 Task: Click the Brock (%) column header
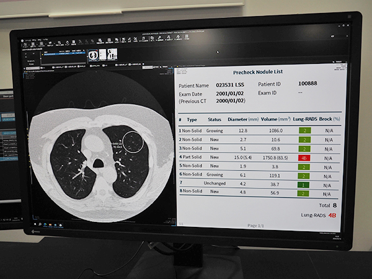[x=330, y=119]
